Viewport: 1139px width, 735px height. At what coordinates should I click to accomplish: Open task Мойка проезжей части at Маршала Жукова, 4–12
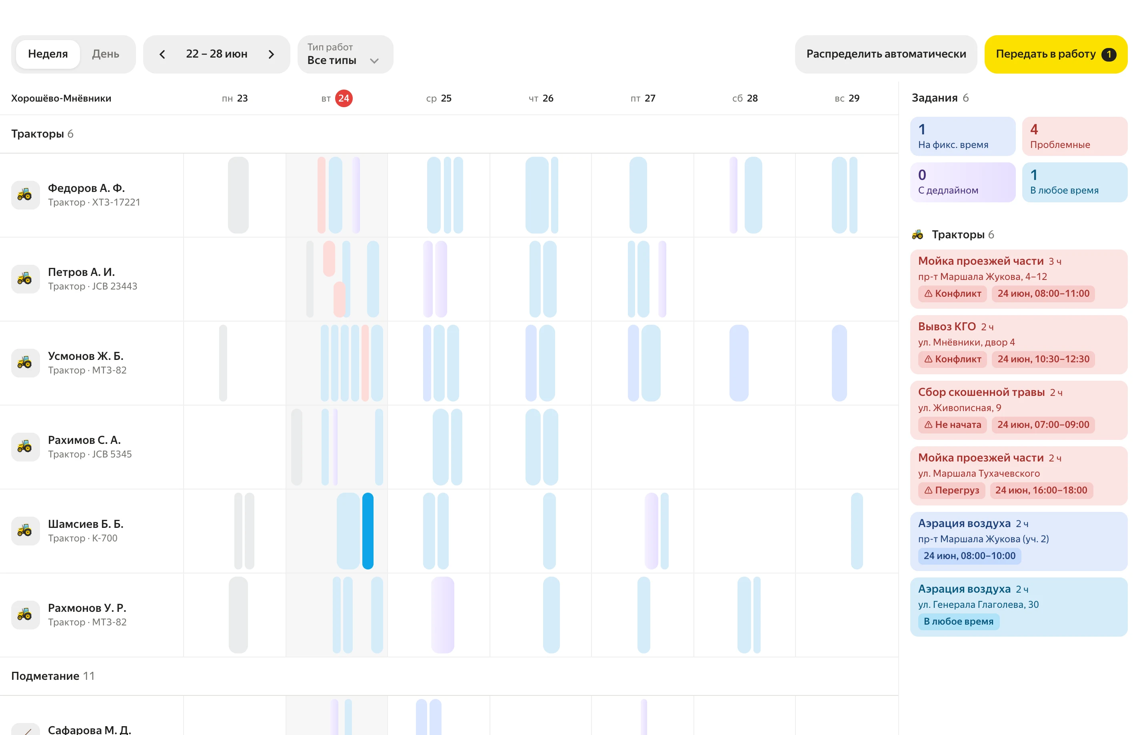click(1019, 279)
